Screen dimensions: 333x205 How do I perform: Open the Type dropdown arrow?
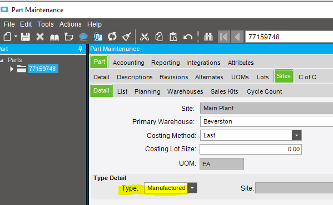click(192, 188)
